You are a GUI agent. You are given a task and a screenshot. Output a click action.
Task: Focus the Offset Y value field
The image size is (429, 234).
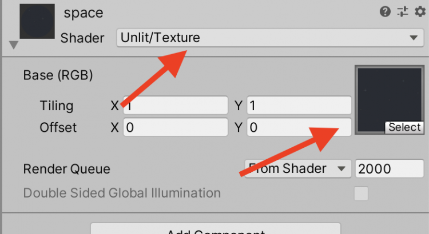tap(299, 127)
